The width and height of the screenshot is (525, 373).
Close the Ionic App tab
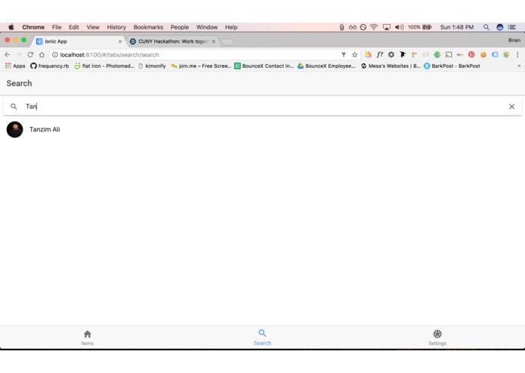click(x=120, y=42)
